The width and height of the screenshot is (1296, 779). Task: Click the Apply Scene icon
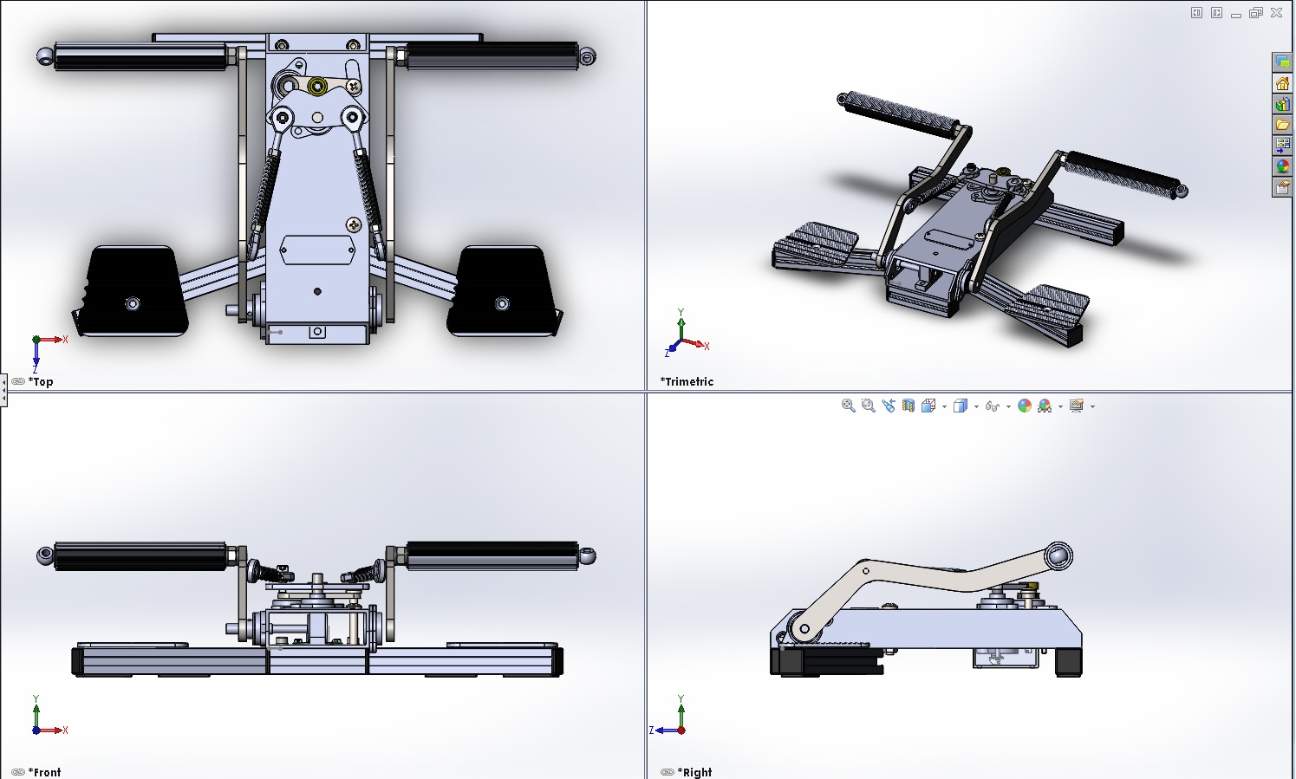(x=1045, y=406)
